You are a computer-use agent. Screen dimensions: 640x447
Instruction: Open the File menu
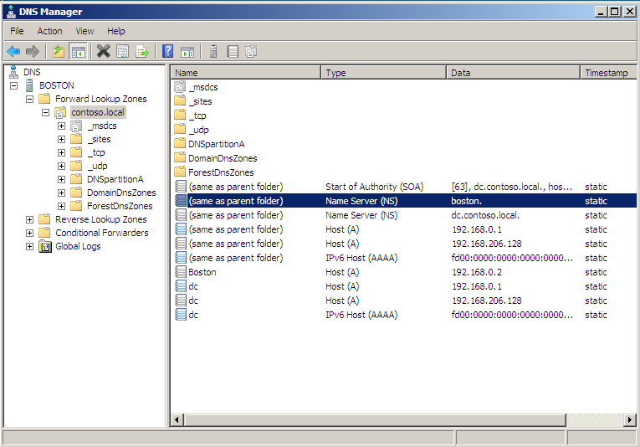click(x=17, y=31)
